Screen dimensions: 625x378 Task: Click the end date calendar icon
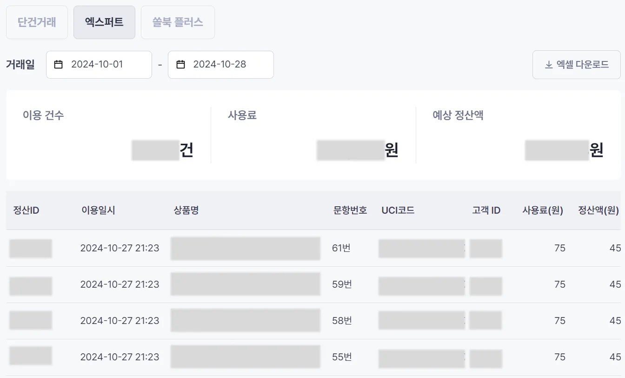(180, 65)
